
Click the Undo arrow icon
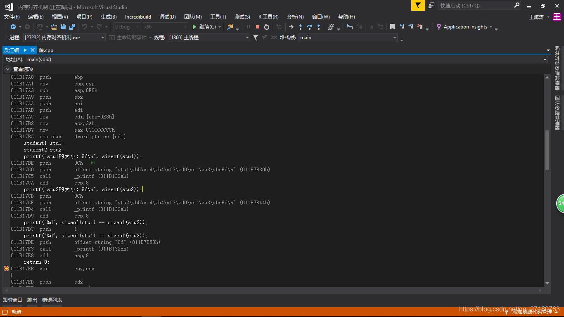pos(84,27)
